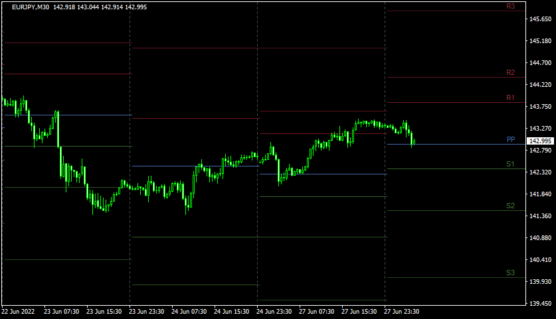Click the 142.790 price scale value

click(541, 151)
